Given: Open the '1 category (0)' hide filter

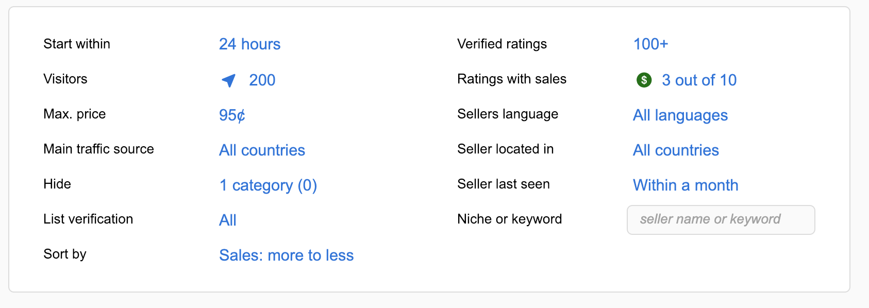Looking at the screenshot, I should 268,185.
